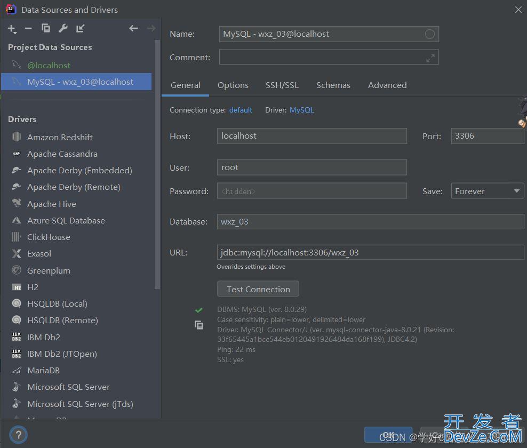Duplicate the selected data source
Image resolution: width=527 pixels, height=448 pixels.
point(46,28)
